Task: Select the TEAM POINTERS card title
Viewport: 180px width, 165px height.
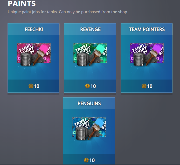Action: (147, 29)
